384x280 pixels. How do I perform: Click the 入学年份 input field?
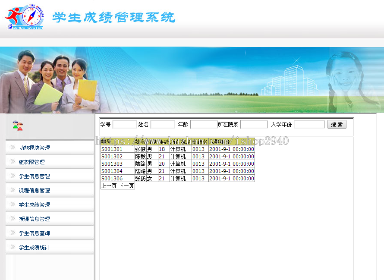click(x=309, y=124)
